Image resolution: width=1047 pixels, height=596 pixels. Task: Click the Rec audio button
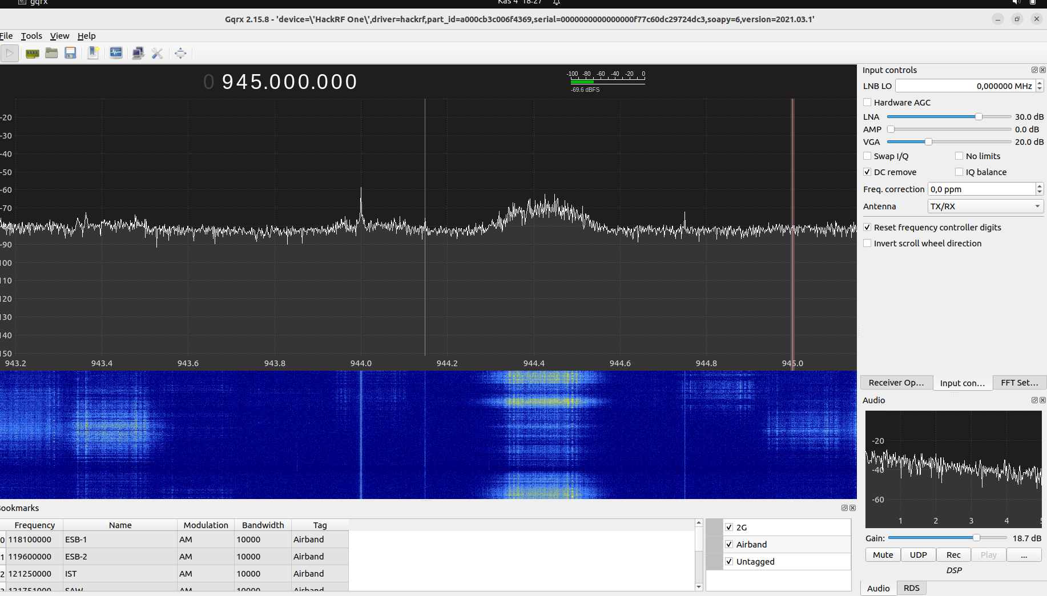953,555
